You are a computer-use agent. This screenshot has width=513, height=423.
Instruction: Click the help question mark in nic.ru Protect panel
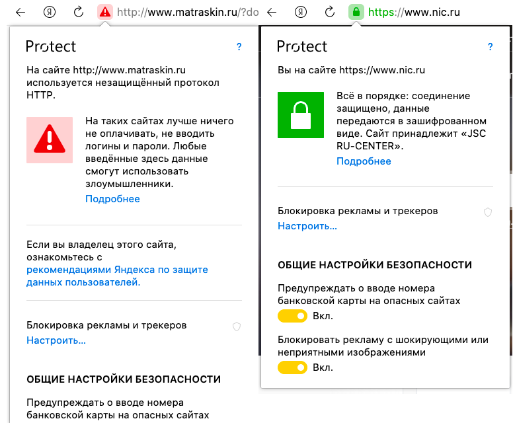tap(491, 47)
